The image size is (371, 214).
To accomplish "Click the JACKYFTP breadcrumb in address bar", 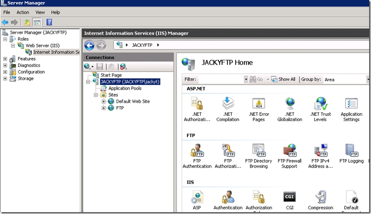I will tap(142, 45).
